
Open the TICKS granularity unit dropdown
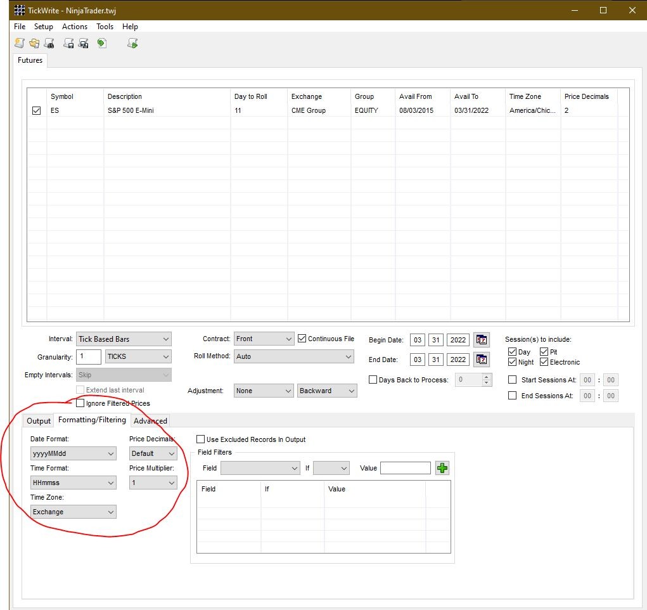coord(138,356)
